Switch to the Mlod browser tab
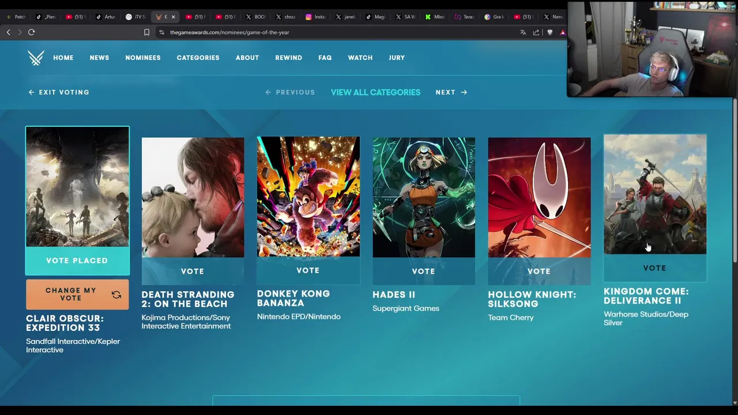This screenshot has height=415, width=738. [x=435, y=17]
